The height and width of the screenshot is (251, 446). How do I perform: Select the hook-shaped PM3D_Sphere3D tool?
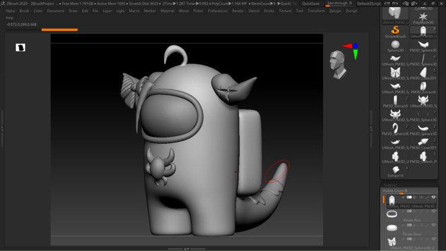395,128
